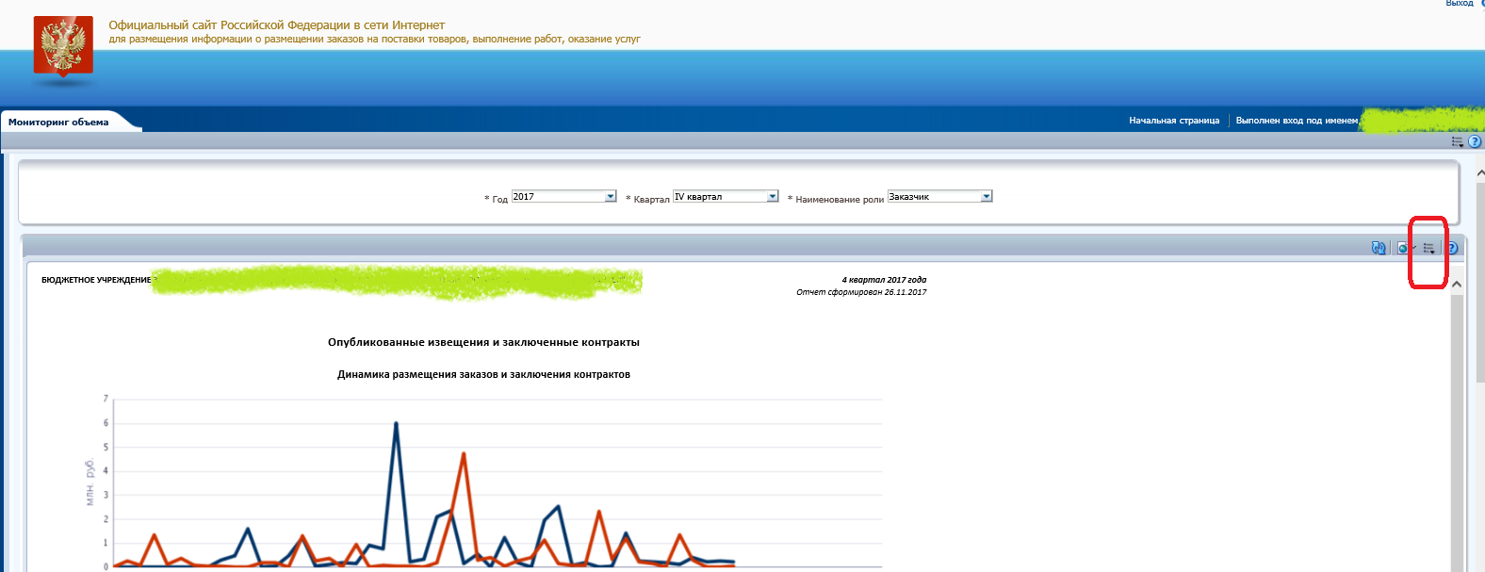Click the outer page scrollbar up arrow
1485x572 pixels.
tap(1479, 173)
